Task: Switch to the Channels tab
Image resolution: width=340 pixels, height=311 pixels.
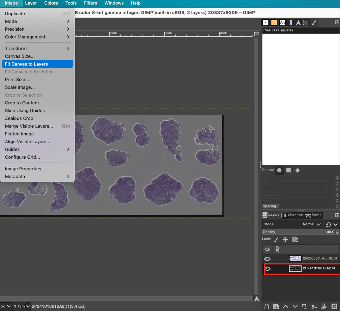Action: tap(293, 215)
